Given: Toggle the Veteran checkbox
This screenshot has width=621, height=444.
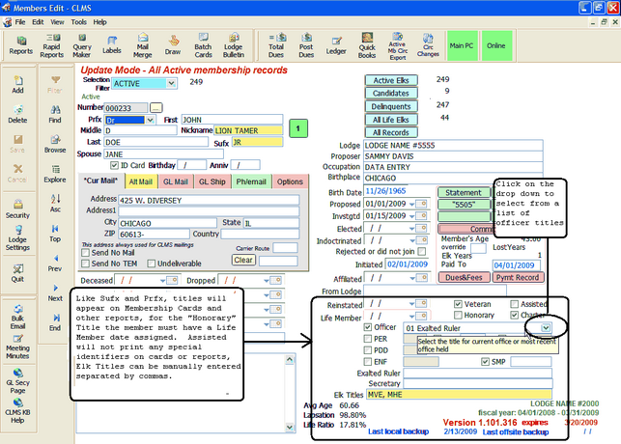Looking at the screenshot, I should coord(458,304).
